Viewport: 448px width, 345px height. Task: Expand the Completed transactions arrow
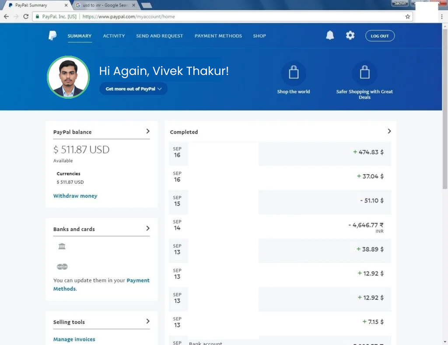point(389,131)
